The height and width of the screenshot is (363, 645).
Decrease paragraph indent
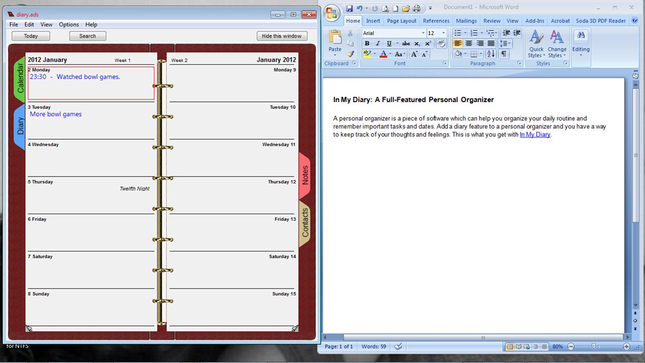pos(506,33)
